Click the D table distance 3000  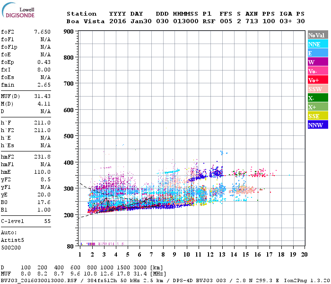[140, 268]
